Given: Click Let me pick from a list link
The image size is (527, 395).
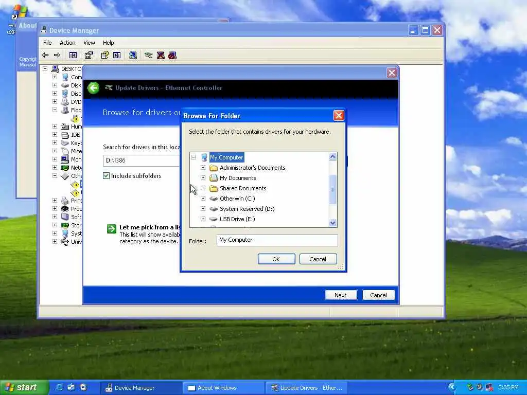Looking at the screenshot, I should (x=150, y=227).
